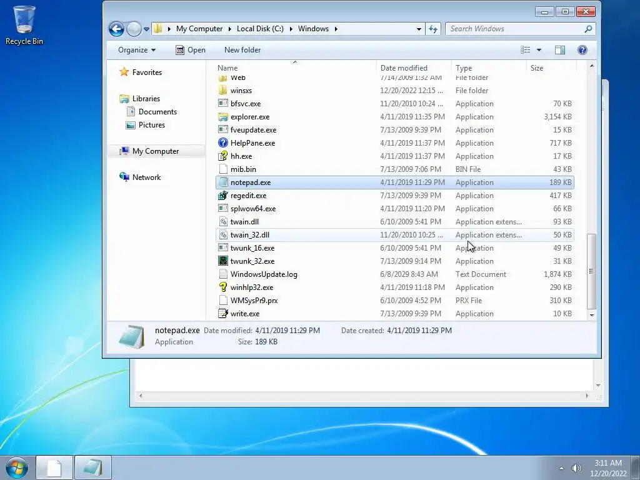Viewport: 640px width, 480px height.
Task: Select My Computer in address breadcrumb
Action: point(199,29)
